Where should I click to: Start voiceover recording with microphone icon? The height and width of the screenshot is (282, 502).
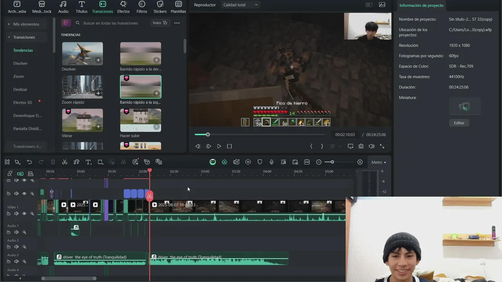tap(271, 162)
